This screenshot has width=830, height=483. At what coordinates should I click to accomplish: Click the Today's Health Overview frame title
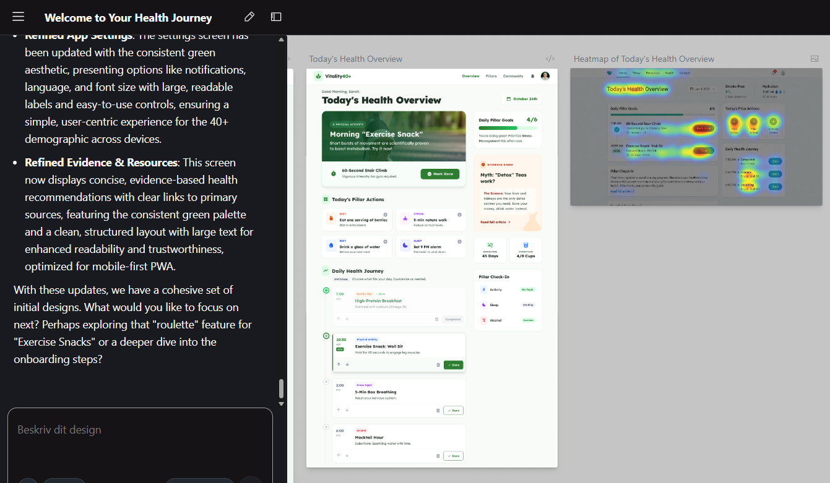[x=356, y=59]
